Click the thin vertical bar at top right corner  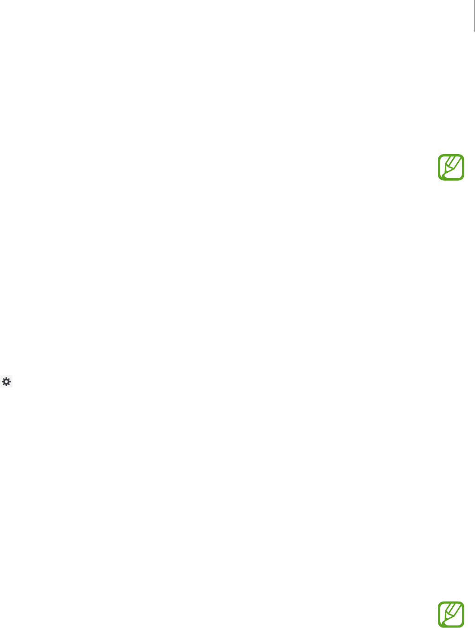(x=474, y=16)
